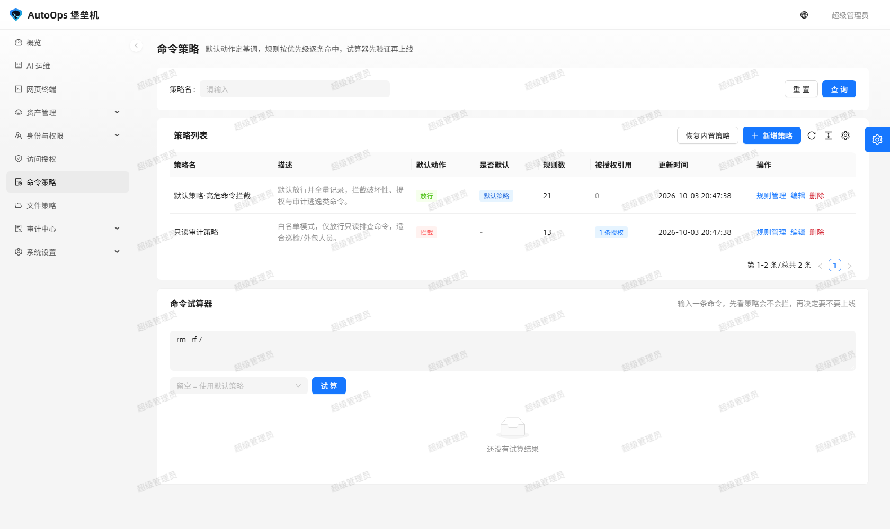Click the 身份与权限 user icon
890x529 pixels.
coord(19,135)
